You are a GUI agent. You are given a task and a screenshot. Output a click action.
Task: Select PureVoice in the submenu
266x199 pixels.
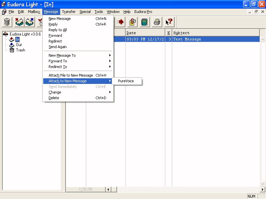(x=127, y=81)
